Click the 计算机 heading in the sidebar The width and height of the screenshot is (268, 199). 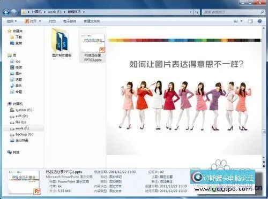(x=15, y=104)
